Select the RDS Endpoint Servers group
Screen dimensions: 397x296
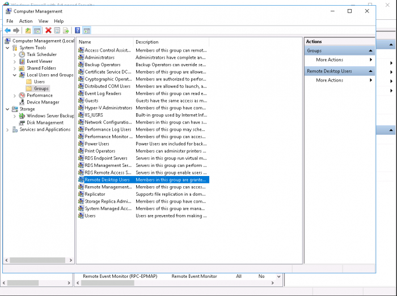106,158
